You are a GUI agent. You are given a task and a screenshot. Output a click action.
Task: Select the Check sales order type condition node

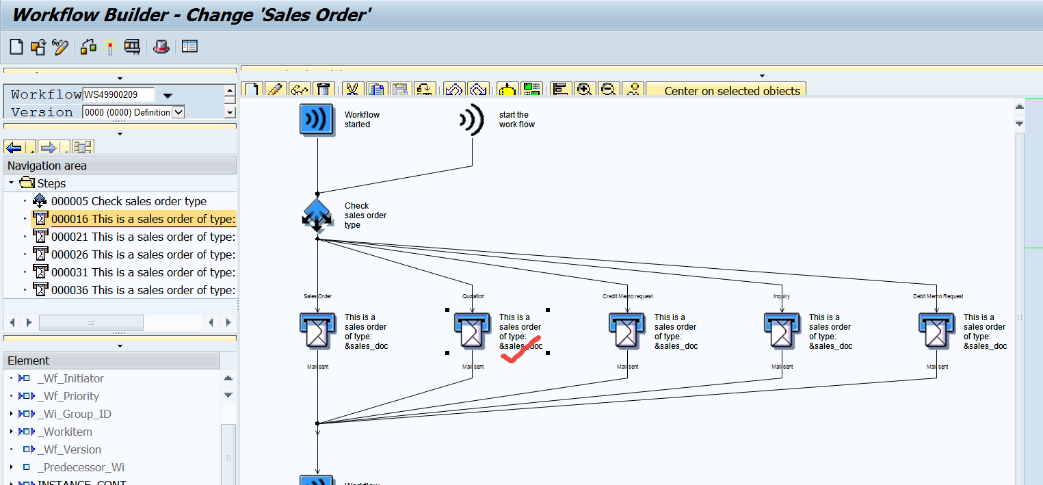point(317,215)
